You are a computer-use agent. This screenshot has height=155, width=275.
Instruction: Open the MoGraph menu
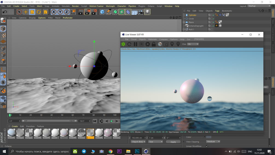click(x=110, y=6)
